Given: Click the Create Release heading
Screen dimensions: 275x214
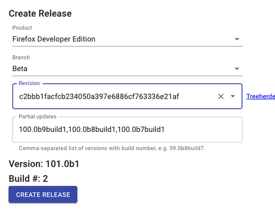Looking at the screenshot, I should point(40,14).
